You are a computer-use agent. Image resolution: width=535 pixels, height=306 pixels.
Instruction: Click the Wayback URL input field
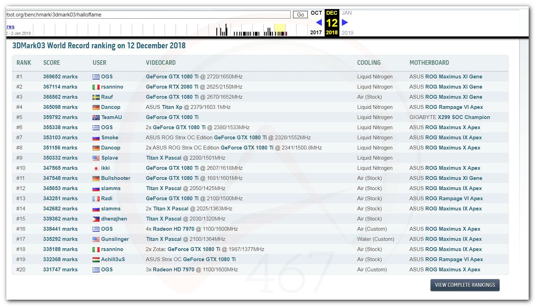coord(148,14)
